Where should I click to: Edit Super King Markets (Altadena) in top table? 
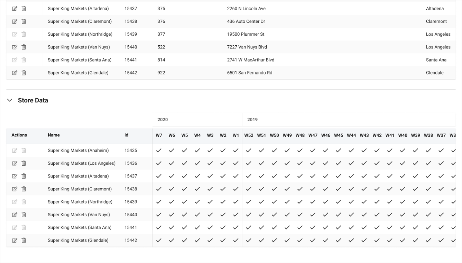point(15,9)
